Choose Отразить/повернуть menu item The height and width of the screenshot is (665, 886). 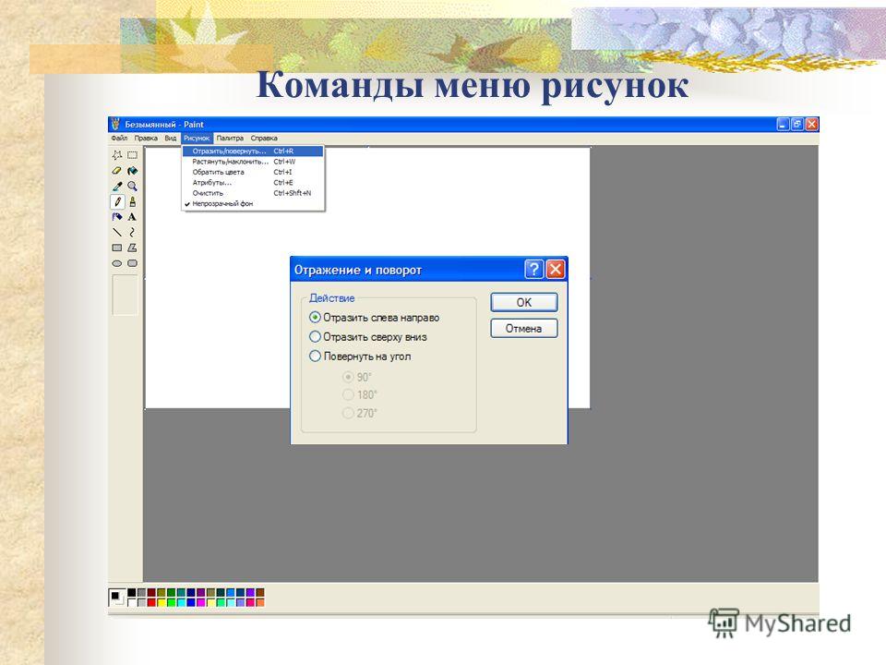253,151
